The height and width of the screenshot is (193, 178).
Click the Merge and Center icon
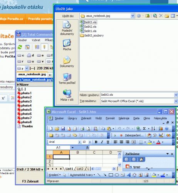point(133,142)
